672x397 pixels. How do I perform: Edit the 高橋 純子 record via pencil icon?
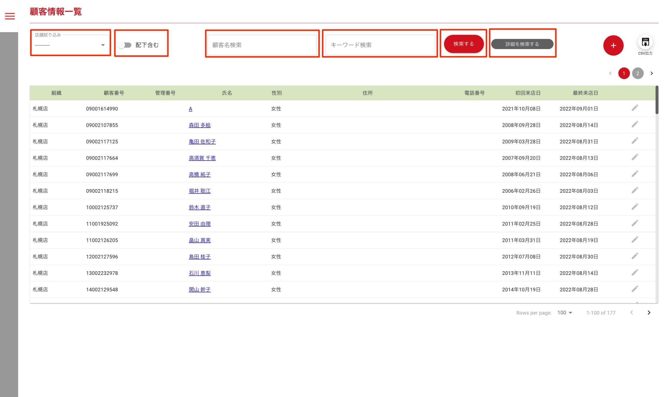634,174
